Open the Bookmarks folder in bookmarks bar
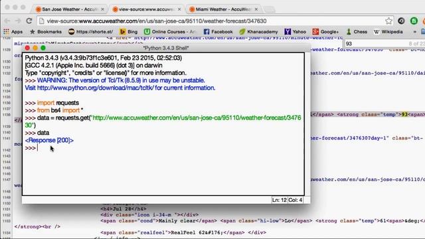The image size is (425, 239). tap(46, 32)
